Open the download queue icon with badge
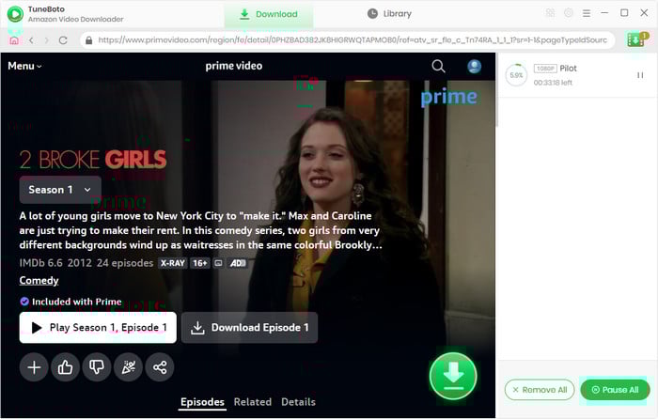The height and width of the screenshot is (419, 658). 637,39
